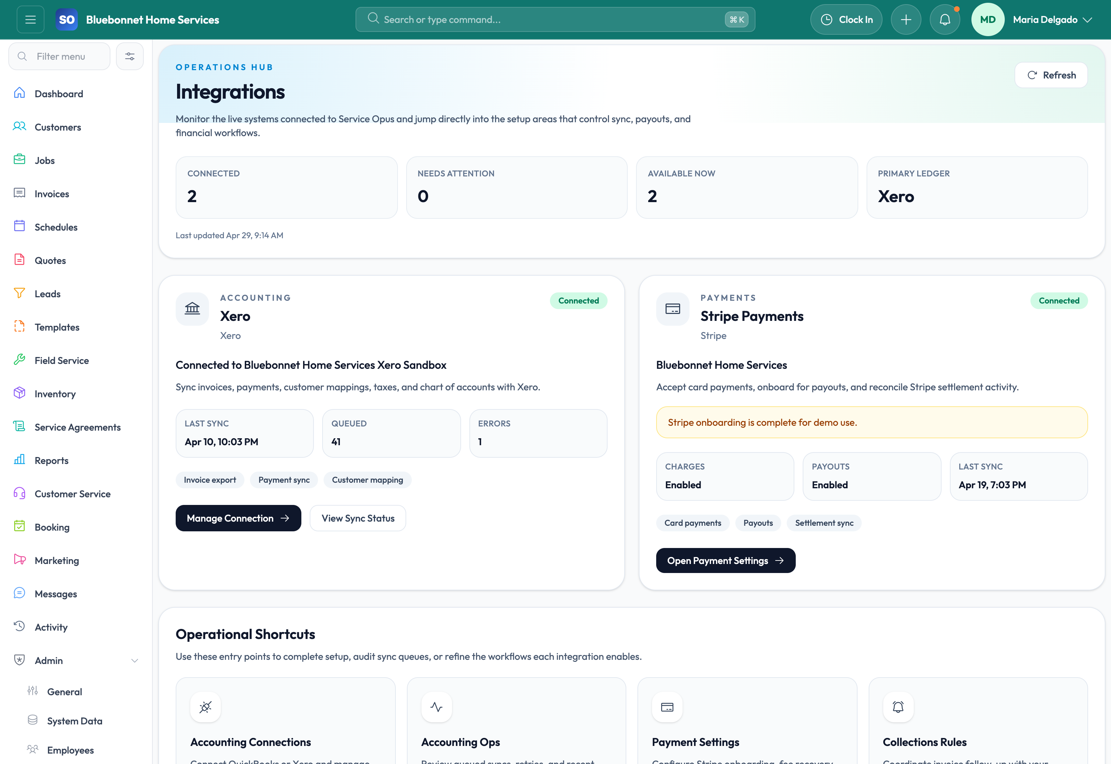Click the Filter menu input

coord(59,57)
